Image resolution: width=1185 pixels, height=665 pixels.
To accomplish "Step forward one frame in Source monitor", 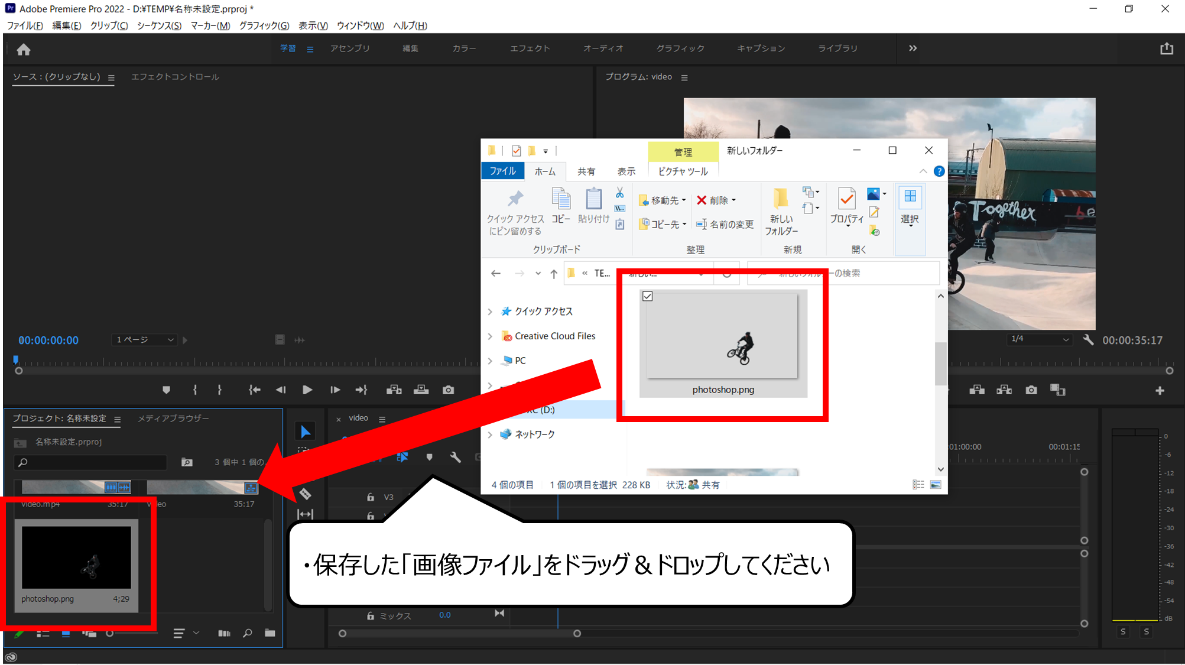I will click(x=335, y=390).
